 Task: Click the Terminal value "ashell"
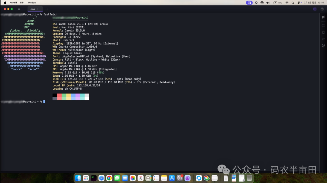pos(72,63)
